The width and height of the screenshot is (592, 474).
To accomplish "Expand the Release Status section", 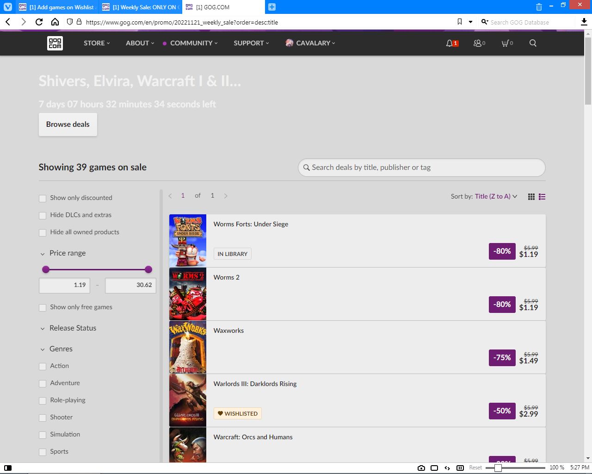I will (68, 328).
